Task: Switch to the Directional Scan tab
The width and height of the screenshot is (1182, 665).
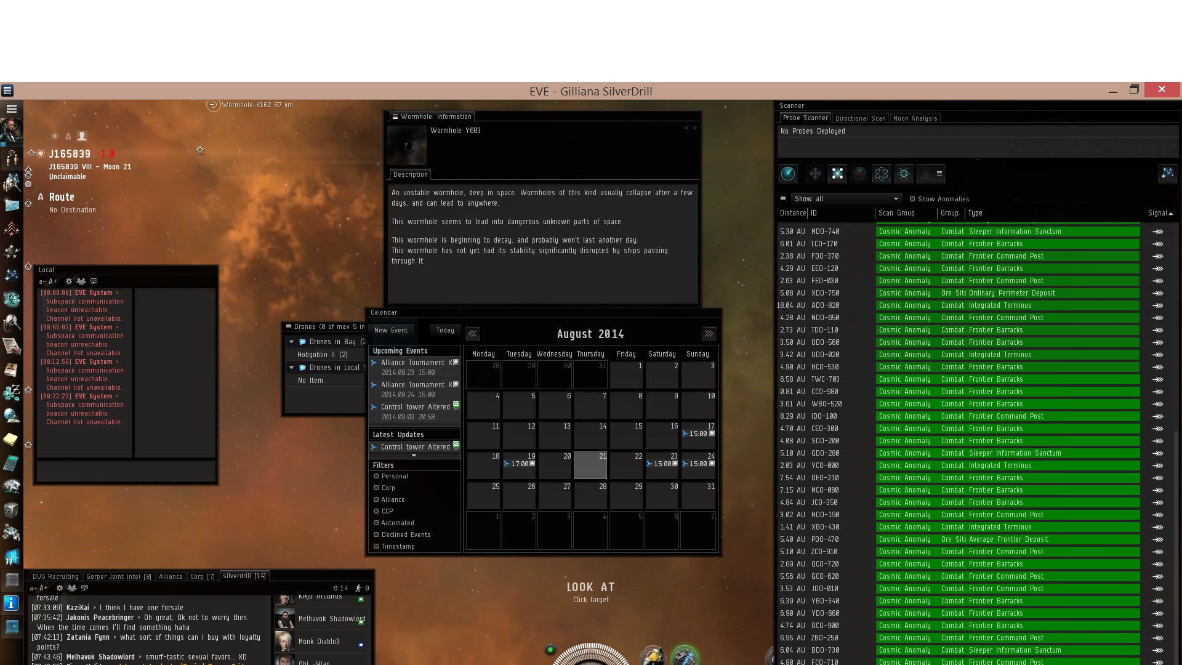Action: pyautogui.click(x=860, y=118)
